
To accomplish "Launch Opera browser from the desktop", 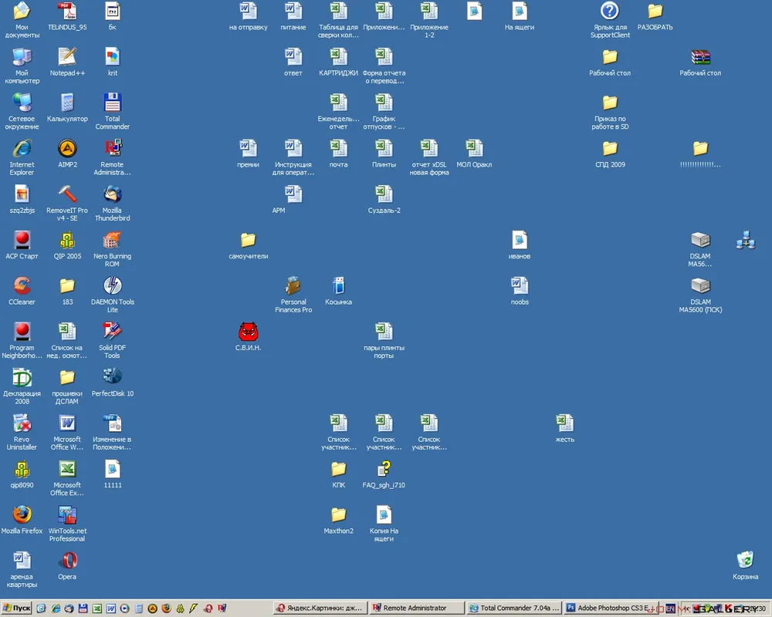I will (67, 561).
